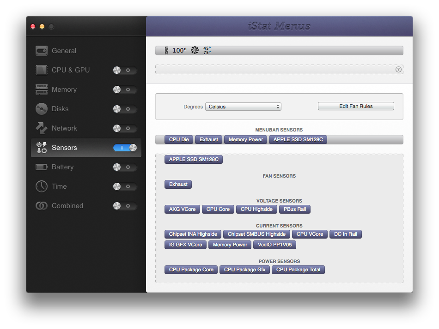The width and height of the screenshot is (439, 329).
Task: Open the Degrees Celsius dropdown
Action: [243, 107]
